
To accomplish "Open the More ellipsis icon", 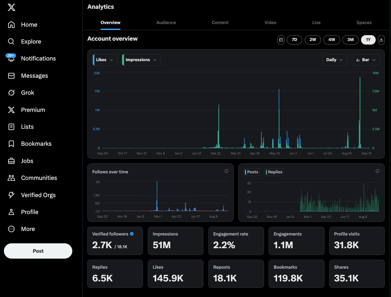I will click(11, 229).
